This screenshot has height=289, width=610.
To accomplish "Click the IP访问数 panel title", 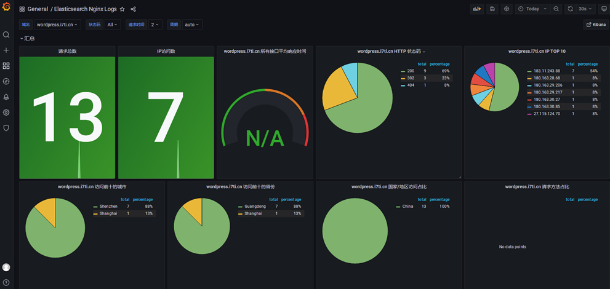I will (x=166, y=51).
